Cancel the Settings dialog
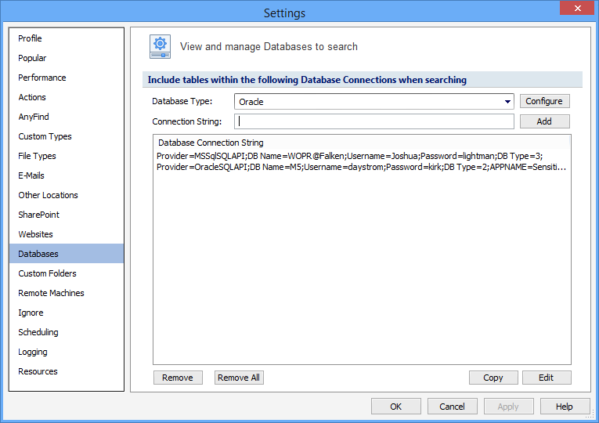 452,407
